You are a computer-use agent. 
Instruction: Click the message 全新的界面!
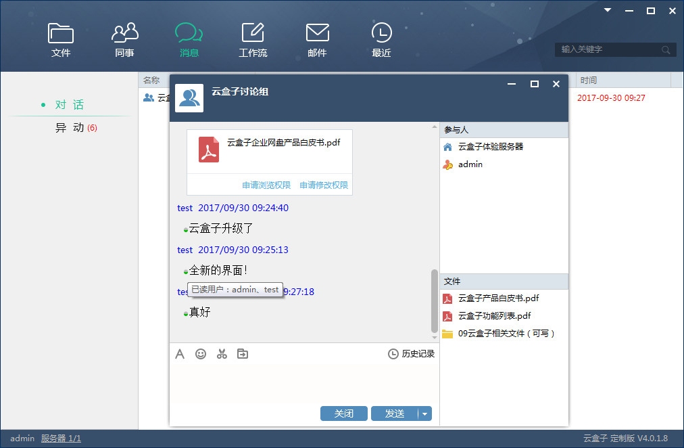click(x=218, y=270)
